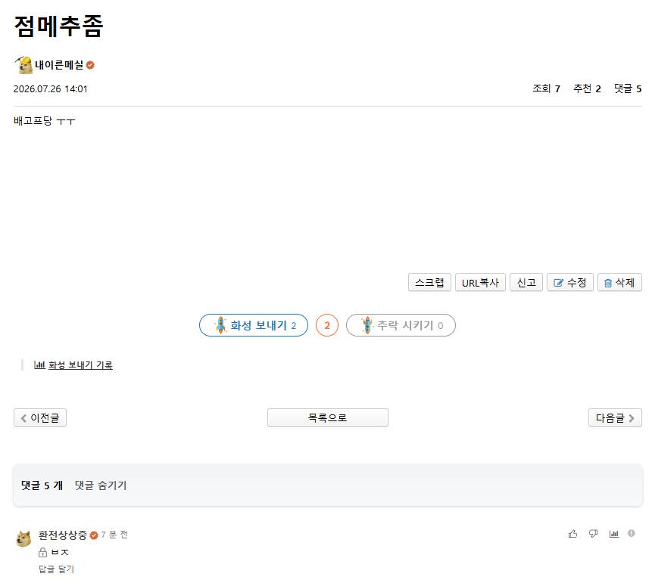Copy the link with URL복사
Viewport: 652px width, 580px height.
click(480, 282)
